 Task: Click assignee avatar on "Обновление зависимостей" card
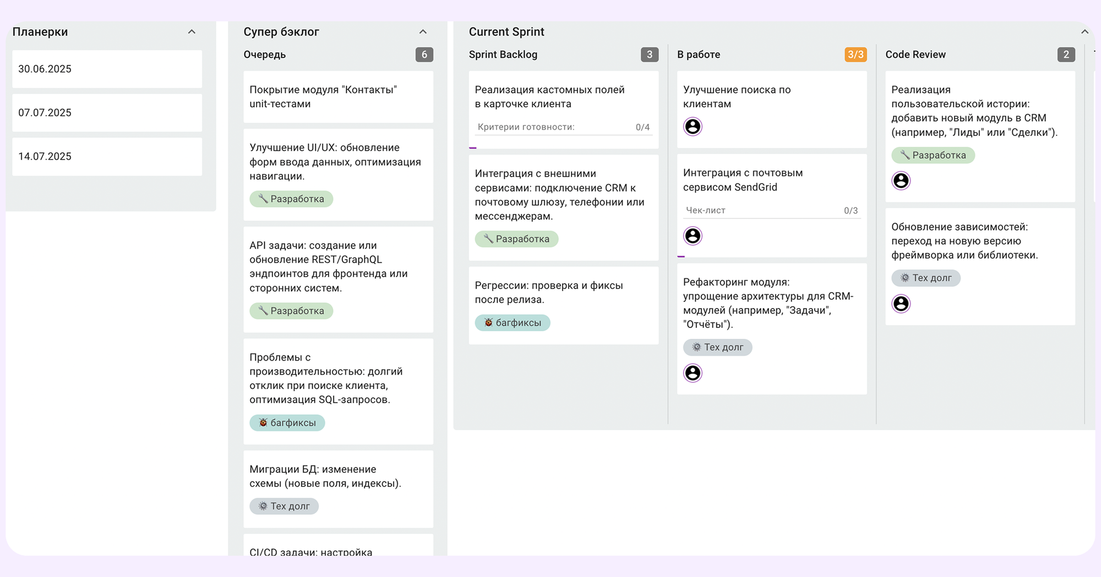(x=901, y=304)
